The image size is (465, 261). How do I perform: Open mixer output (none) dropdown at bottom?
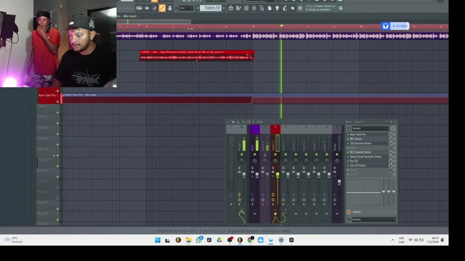click(x=373, y=219)
